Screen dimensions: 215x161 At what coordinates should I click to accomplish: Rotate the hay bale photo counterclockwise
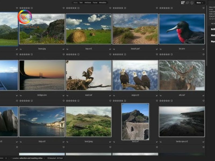[x=67, y=49]
